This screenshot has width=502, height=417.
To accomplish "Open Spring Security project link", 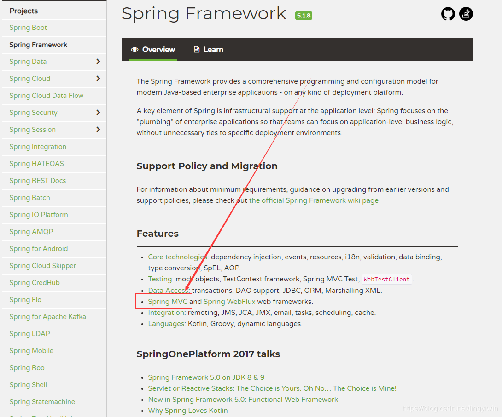I will pyautogui.click(x=33, y=113).
